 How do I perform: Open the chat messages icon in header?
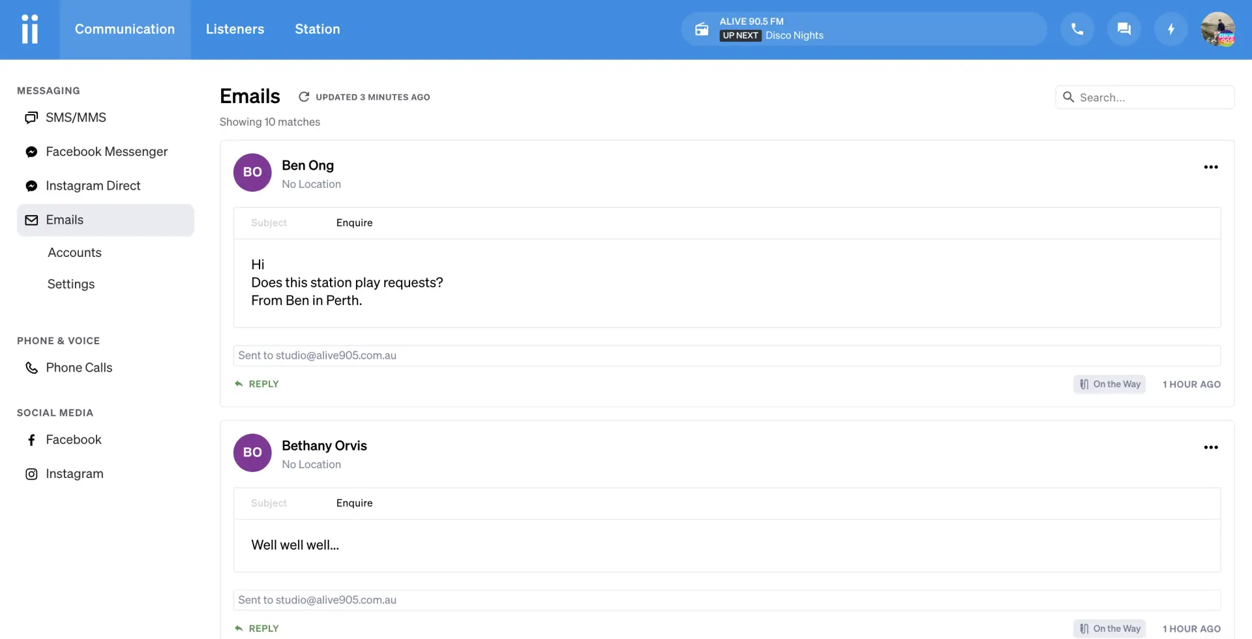pos(1124,29)
